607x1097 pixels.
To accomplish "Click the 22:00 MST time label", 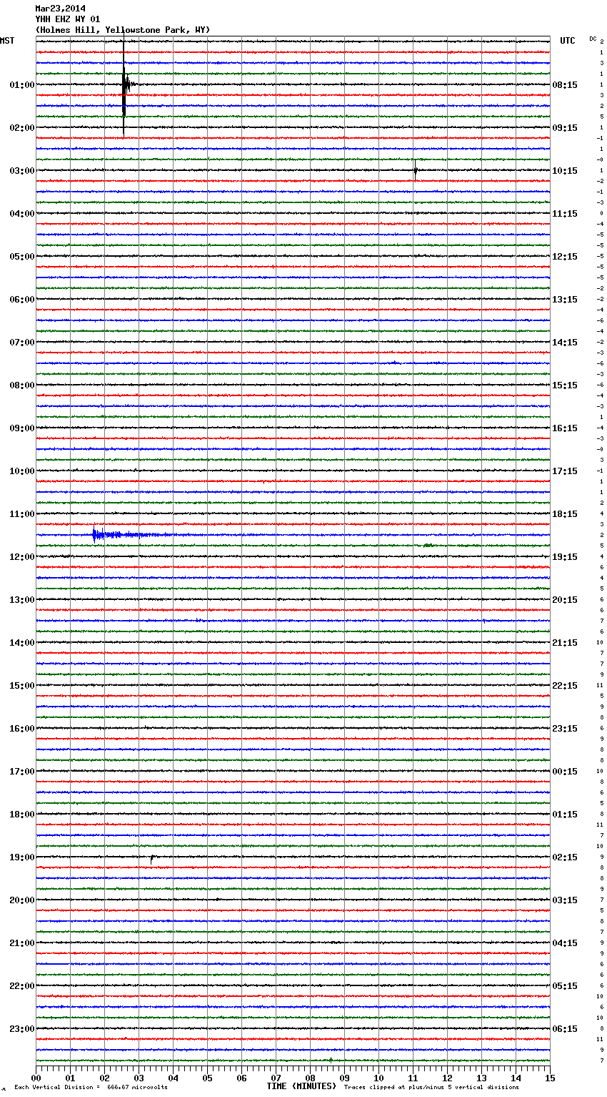I will point(22,986).
